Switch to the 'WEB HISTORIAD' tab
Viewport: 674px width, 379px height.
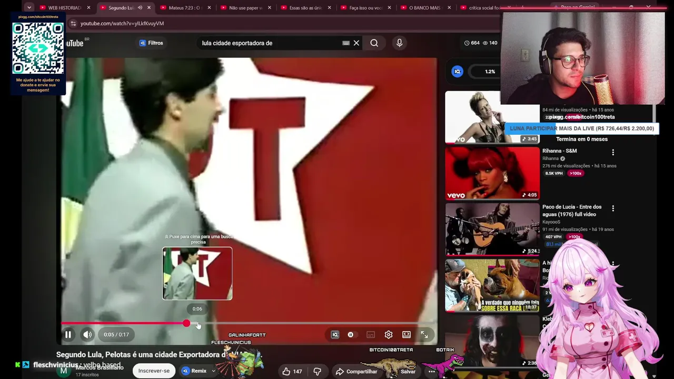64,8
